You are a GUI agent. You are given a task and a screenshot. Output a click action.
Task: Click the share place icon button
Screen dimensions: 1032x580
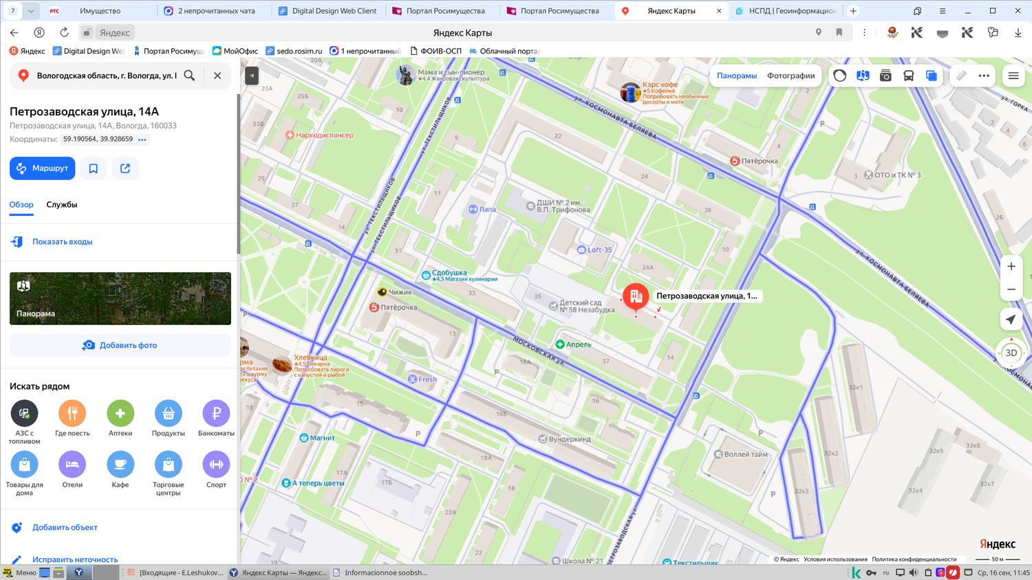pyautogui.click(x=125, y=168)
